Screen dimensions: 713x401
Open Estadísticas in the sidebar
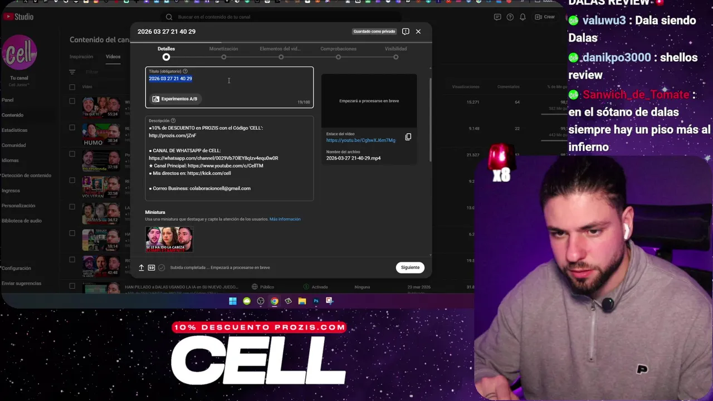(x=14, y=130)
